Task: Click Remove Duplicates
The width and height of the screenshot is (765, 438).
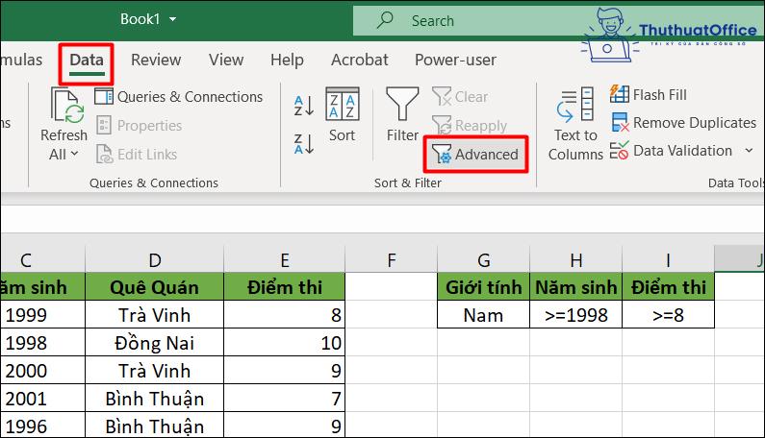Action: (x=683, y=123)
